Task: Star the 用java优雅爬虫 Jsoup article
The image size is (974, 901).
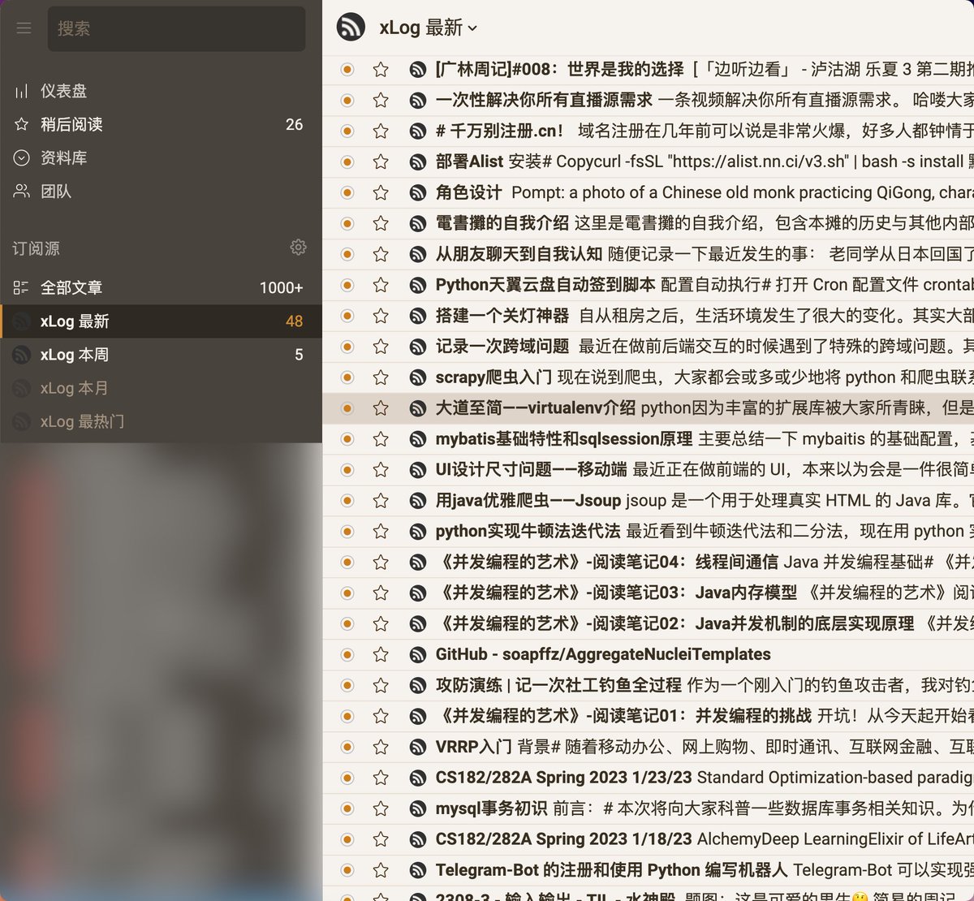Action: click(381, 501)
